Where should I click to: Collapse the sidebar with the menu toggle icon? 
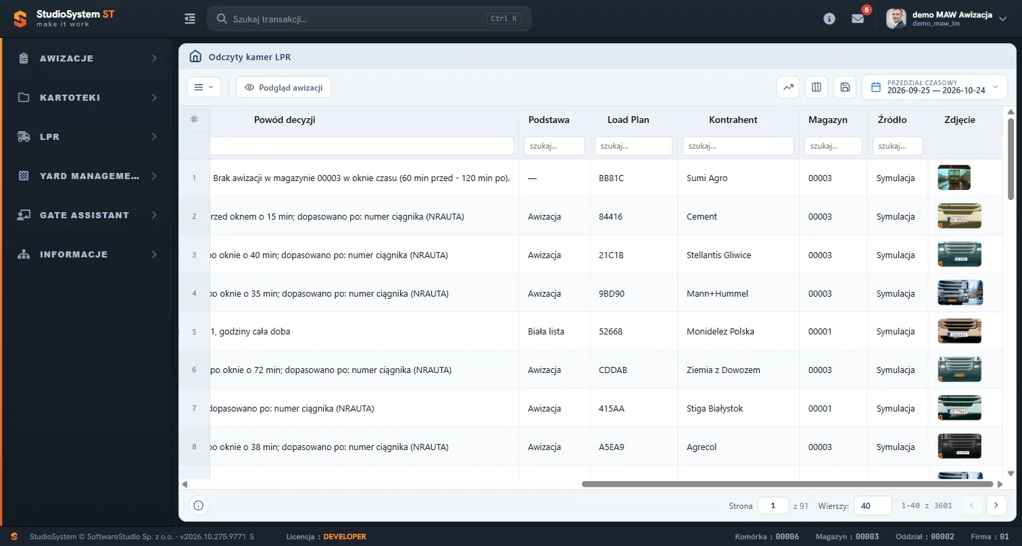(x=190, y=19)
